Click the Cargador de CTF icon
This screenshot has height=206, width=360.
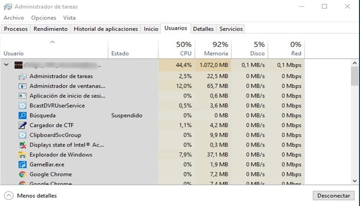[x=22, y=125]
